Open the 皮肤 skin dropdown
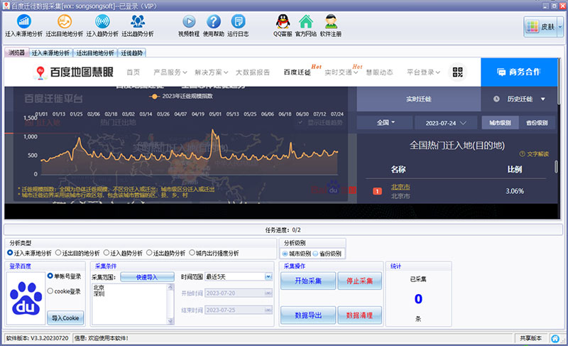Screen dimensions: 568x346 (544, 26)
